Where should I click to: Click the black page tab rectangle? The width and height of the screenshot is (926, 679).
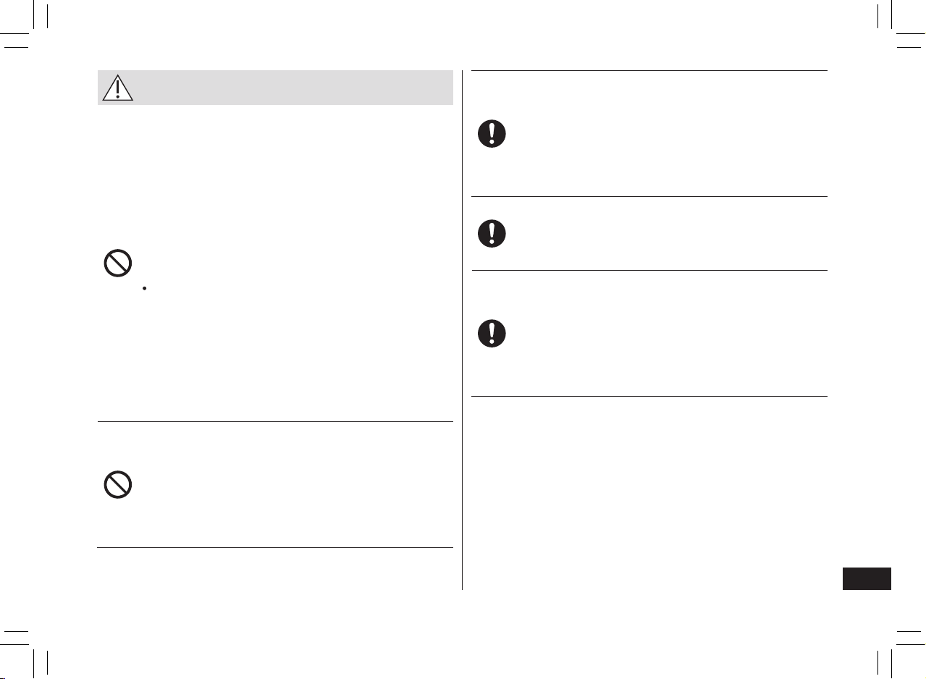click(x=867, y=579)
